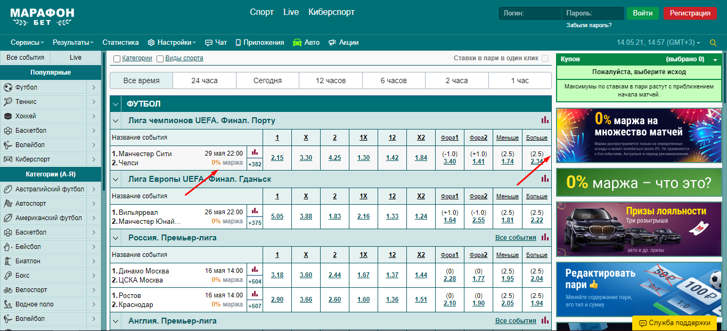Open the Сервисы dropdown menu
The width and height of the screenshot is (727, 331).
click(27, 43)
